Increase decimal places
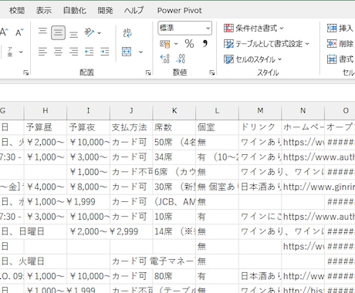The width and height of the screenshot is (355, 293). coord(165,59)
